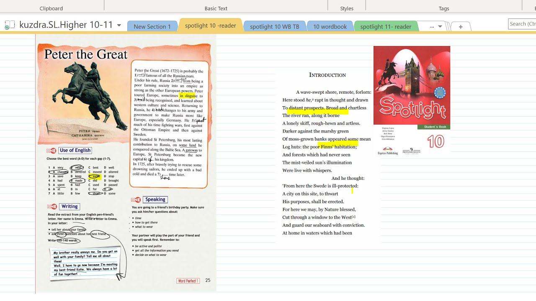Select the Spotlight 10 Student's Book cover image

(412, 102)
